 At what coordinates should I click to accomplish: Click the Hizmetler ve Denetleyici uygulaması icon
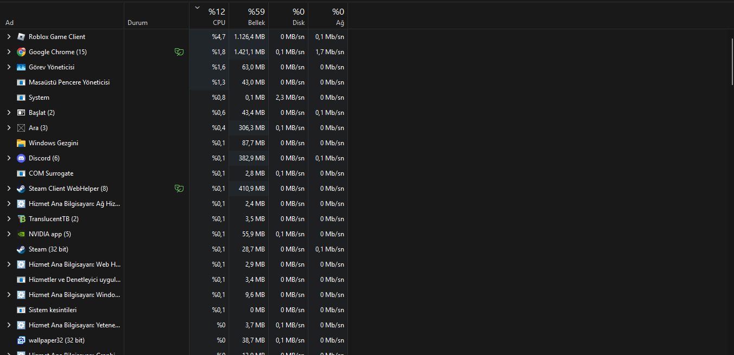pos(21,280)
